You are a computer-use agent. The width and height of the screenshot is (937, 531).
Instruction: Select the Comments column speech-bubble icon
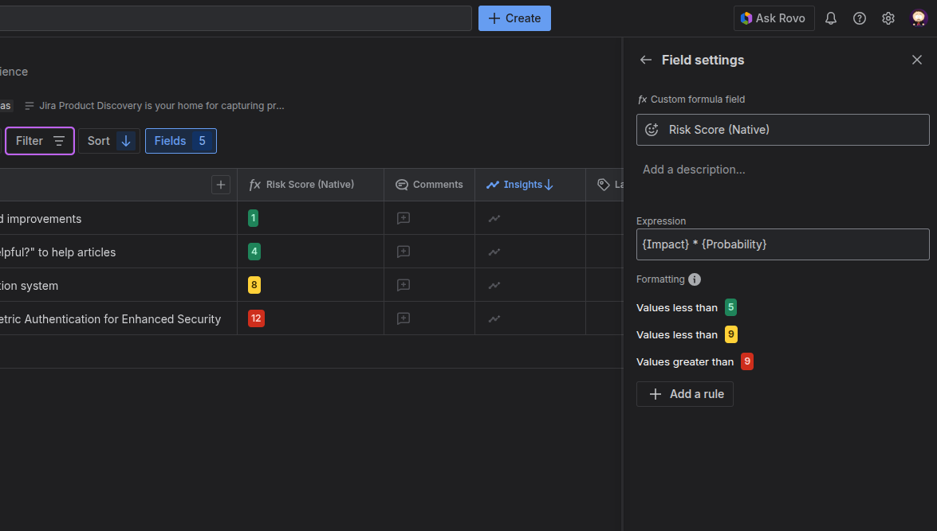pos(401,184)
